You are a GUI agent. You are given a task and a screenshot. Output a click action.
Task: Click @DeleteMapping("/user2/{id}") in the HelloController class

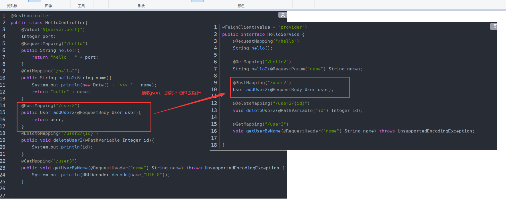[x=60, y=133]
